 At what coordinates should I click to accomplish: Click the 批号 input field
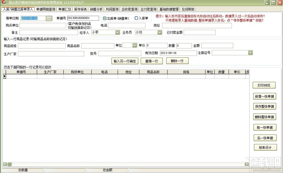tap(120, 53)
